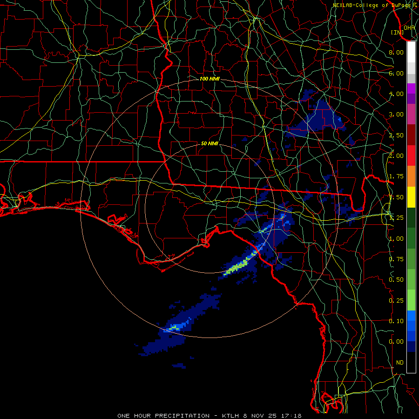Pick the darkest green legend swatch

pyautogui.click(x=411, y=218)
